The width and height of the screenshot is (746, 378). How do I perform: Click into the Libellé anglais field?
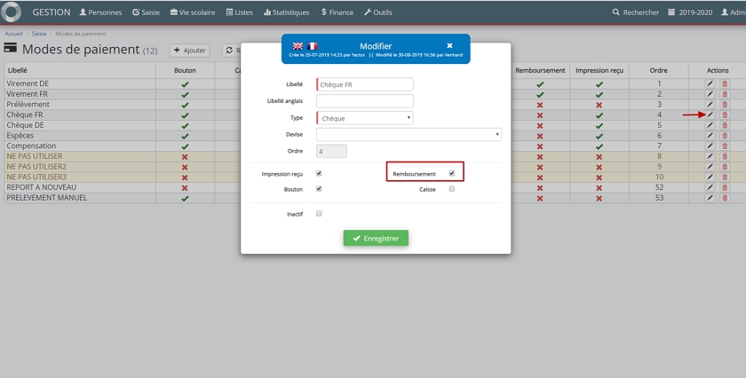pyautogui.click(x=365, y=101)
